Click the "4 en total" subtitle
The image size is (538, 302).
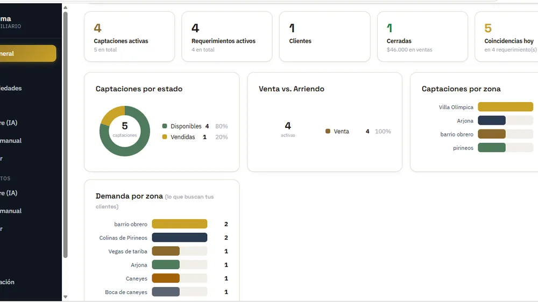tap(203, 49)
